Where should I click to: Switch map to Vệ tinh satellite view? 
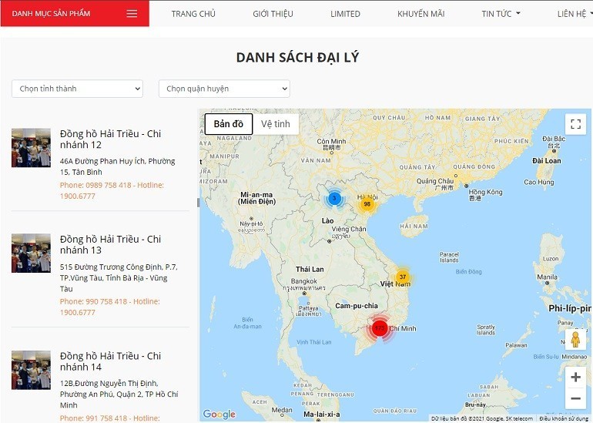276,124
